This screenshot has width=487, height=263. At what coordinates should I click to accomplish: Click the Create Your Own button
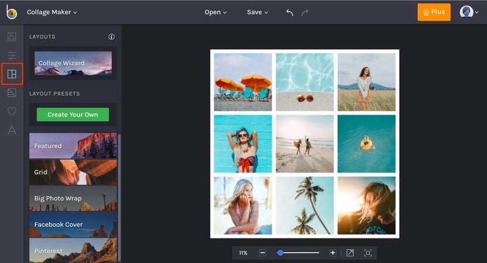pyautogui.click(x=73, y=115)
